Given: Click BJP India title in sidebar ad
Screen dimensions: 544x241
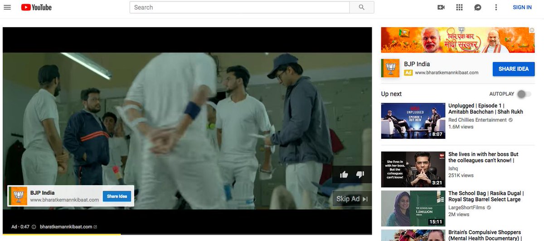Looking at the screenshot, I should [417, 64].
